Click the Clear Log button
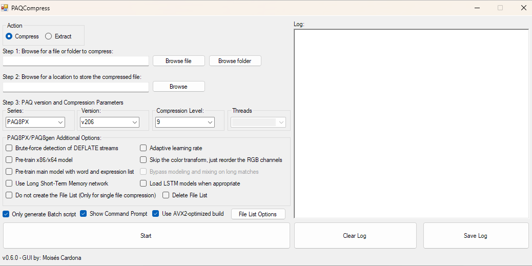 tap(355, 235)
